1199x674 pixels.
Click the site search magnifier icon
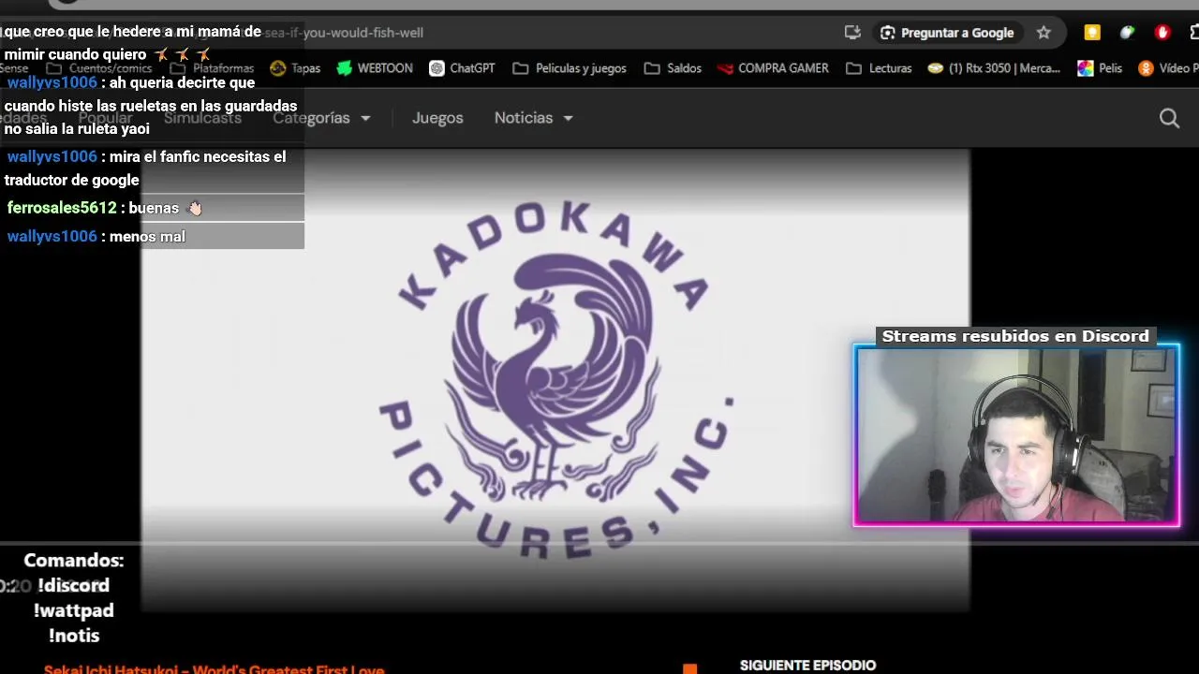tap(1169, 118)
